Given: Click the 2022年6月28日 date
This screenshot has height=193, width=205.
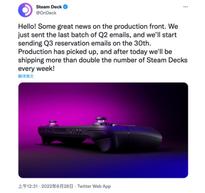Looking at the screenshot, I should [x=57, y=186].
